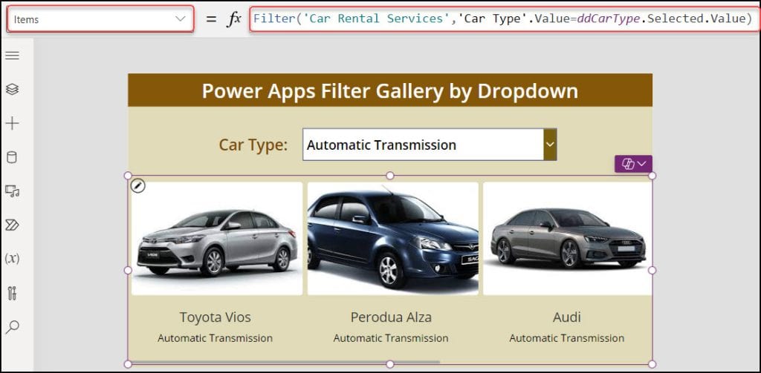Click the Audi label
The height and width of the screenshot is (373, 761).
(x=567, y=317)
